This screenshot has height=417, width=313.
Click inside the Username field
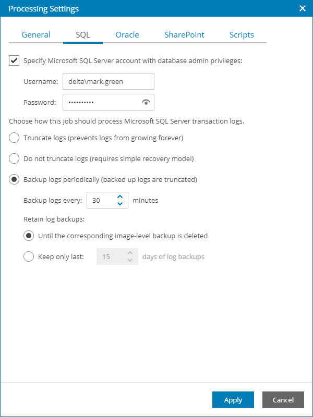click(108, 81)
